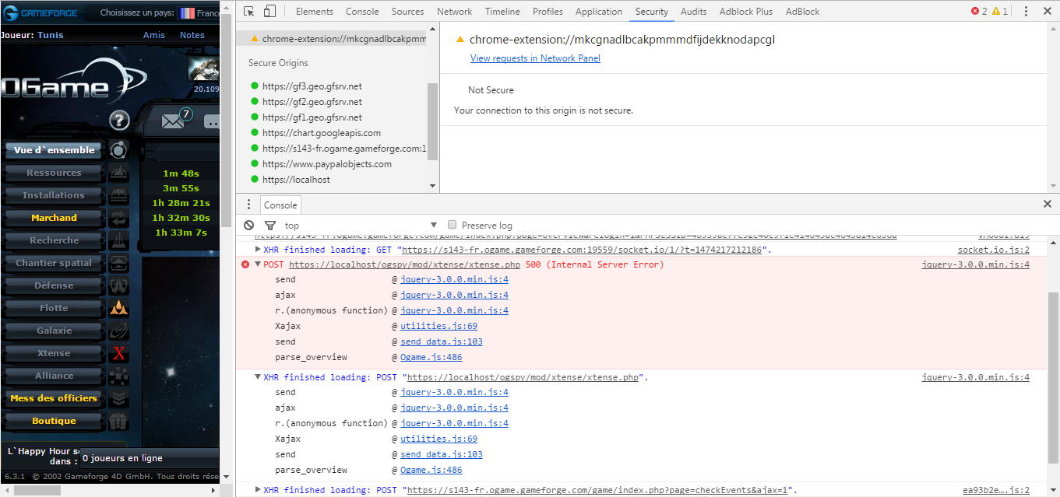Open socket.io.js:2 source link
The width and height of the screenshot is (1060, 497).
(x=994, y=250)
